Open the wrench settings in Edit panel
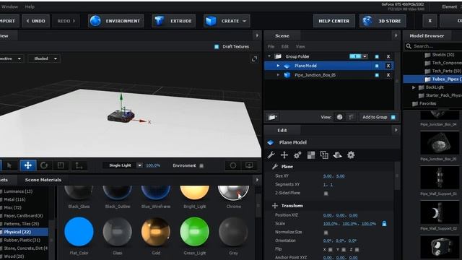Image resolution: width=462 pixels, height=260 pixels. pyautogui.click(x=271, y=155)
